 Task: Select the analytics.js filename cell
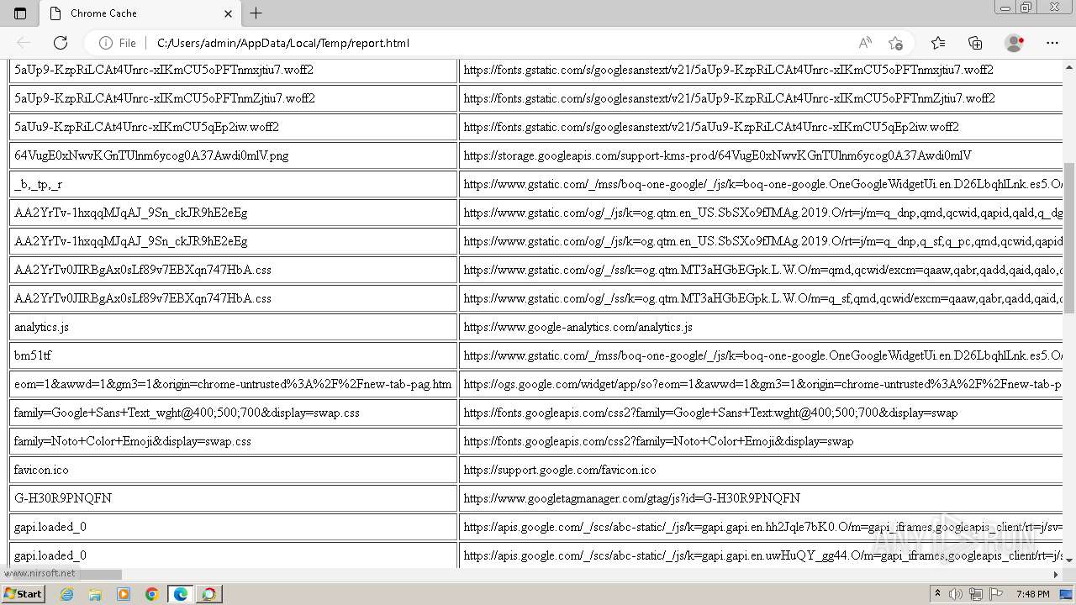pos(234,327)
